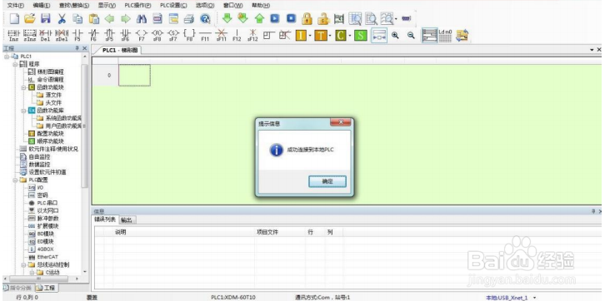Go back with left green arrow
Viewport: 610px width, 301px height.
coord(110,18)
